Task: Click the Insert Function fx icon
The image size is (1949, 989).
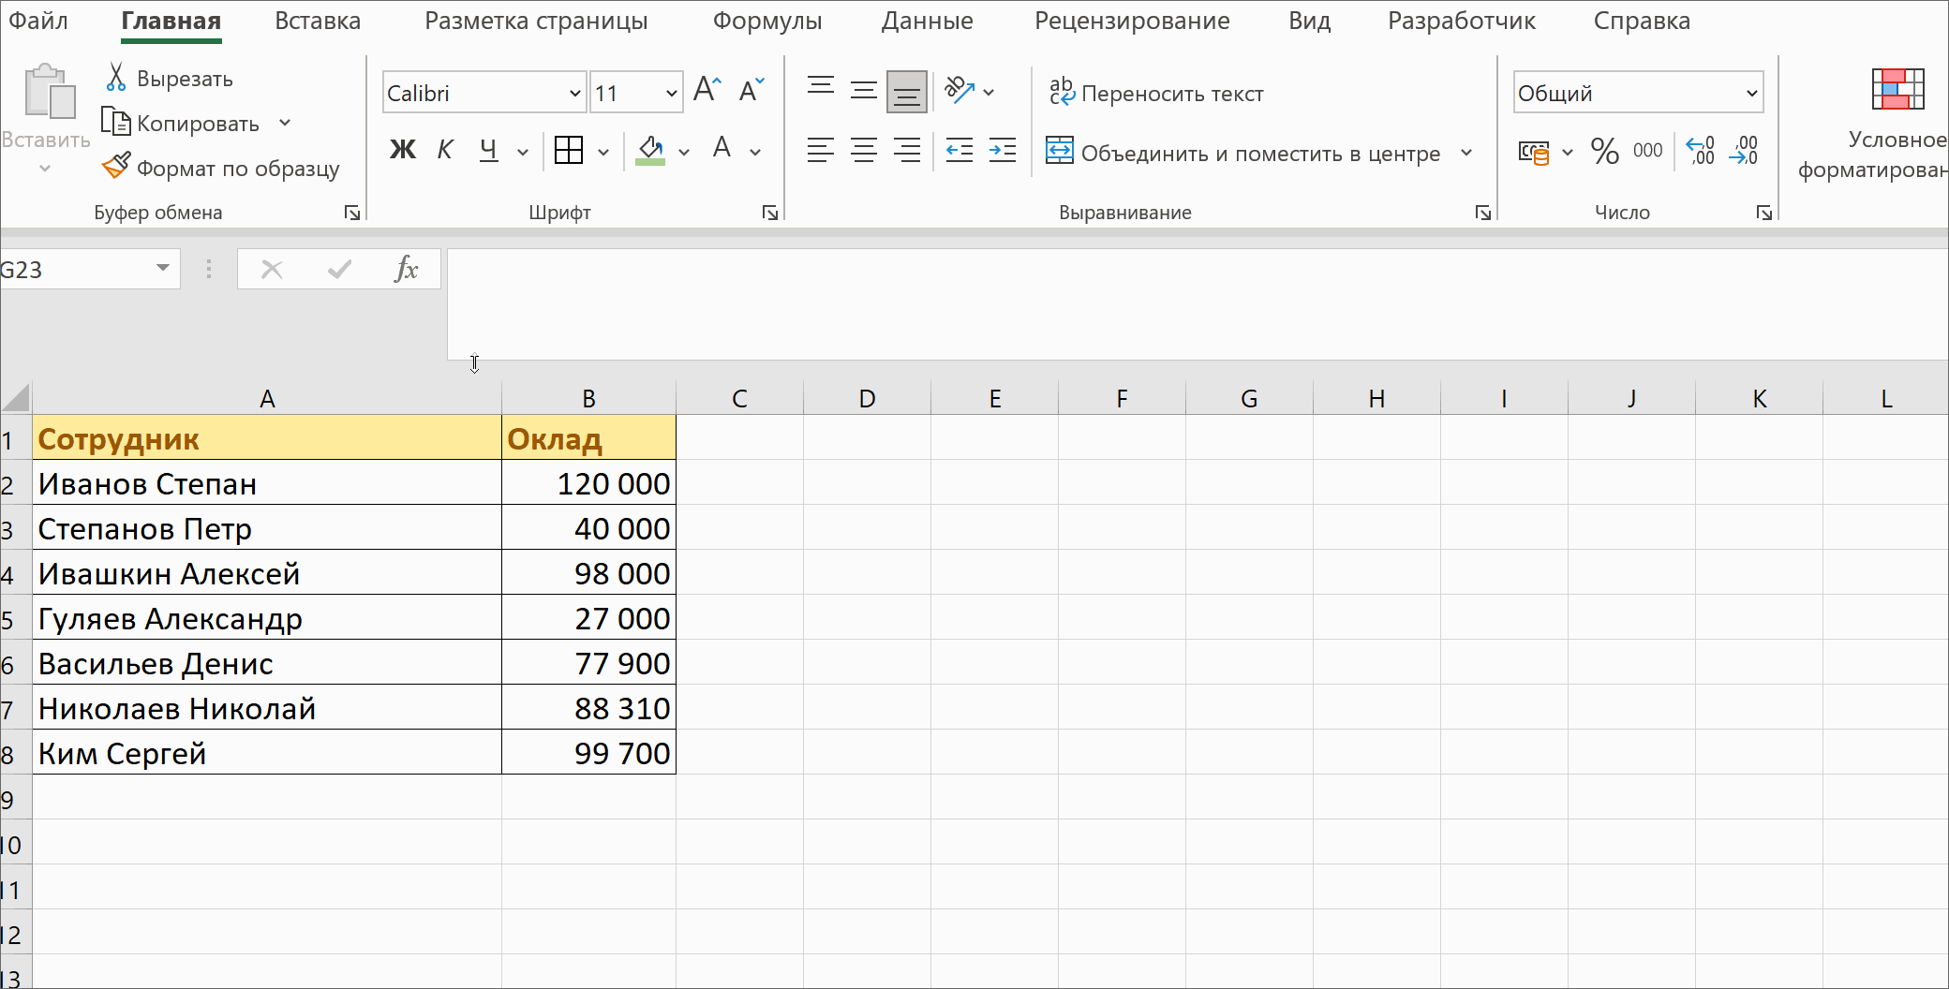Action: click(406, 269)
